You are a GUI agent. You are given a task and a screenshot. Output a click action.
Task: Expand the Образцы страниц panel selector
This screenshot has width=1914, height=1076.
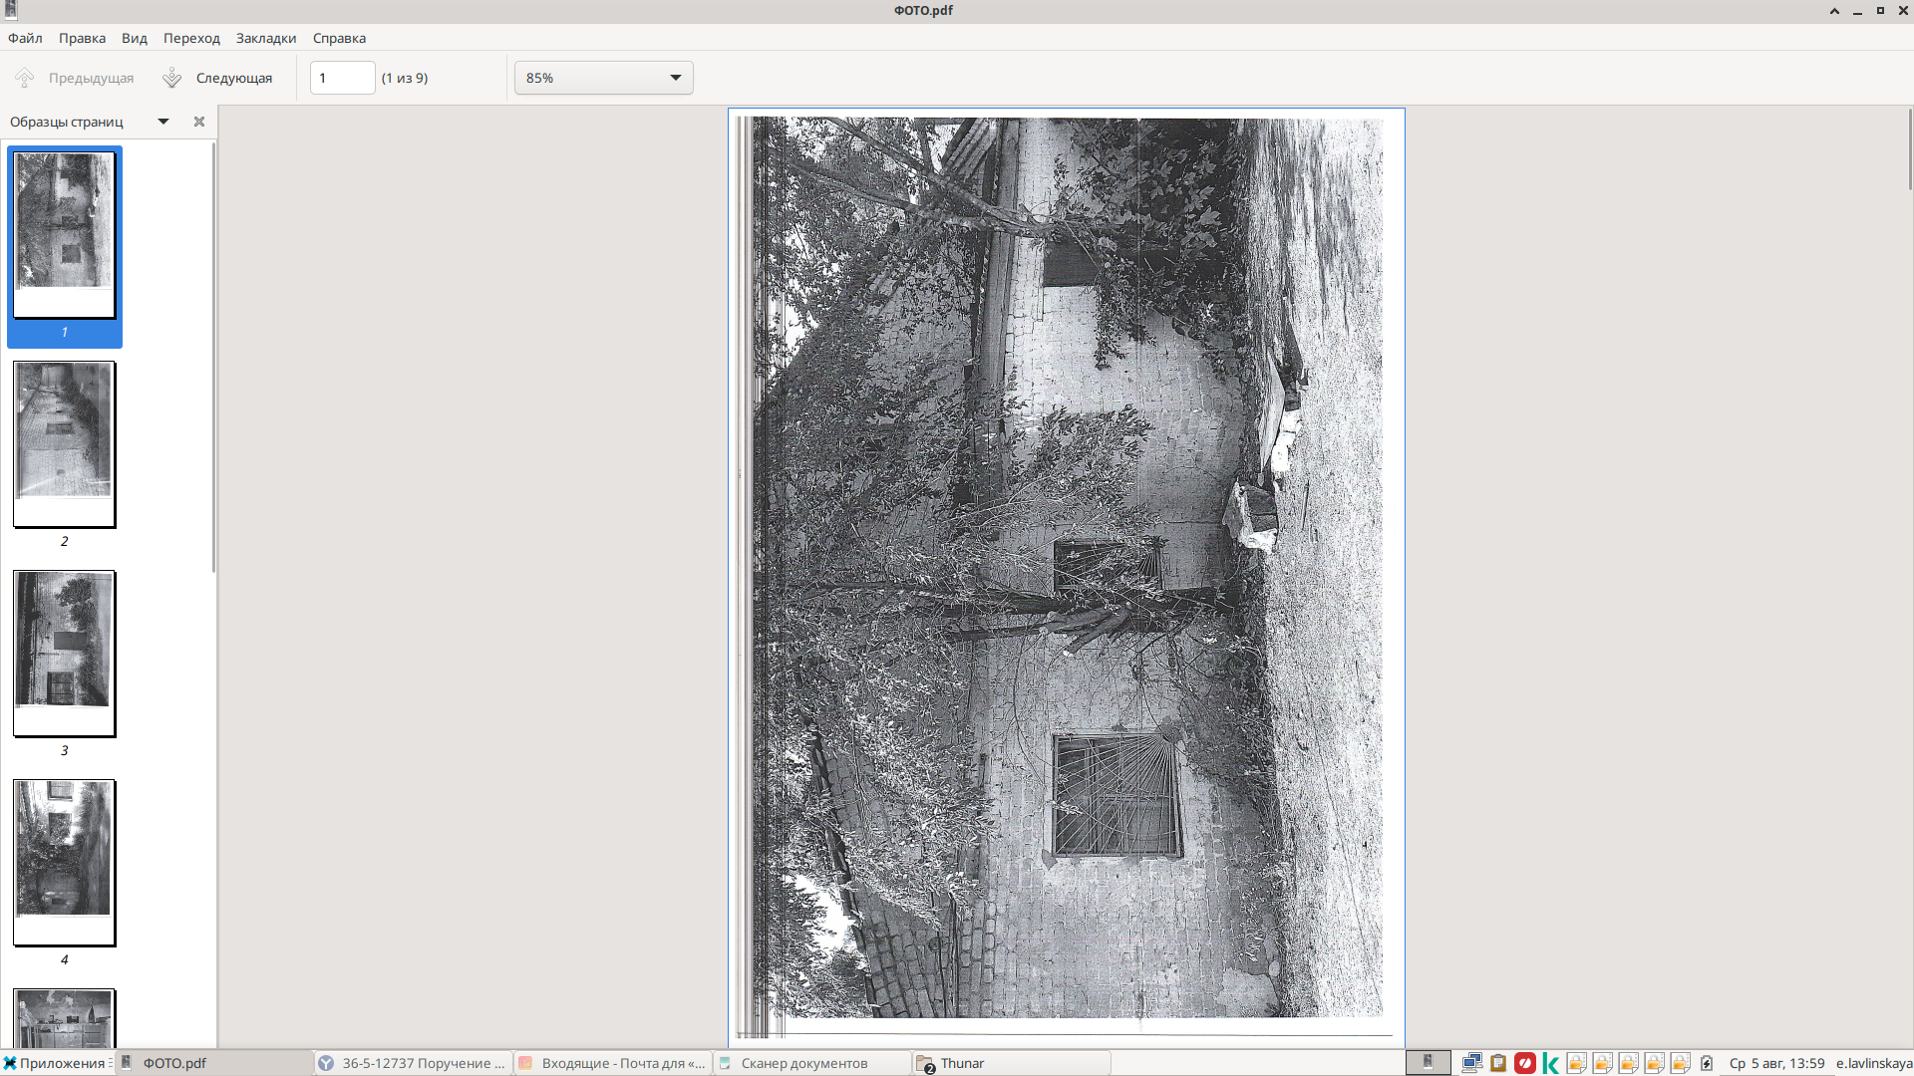pyautogui.click(x=163, y=122)
